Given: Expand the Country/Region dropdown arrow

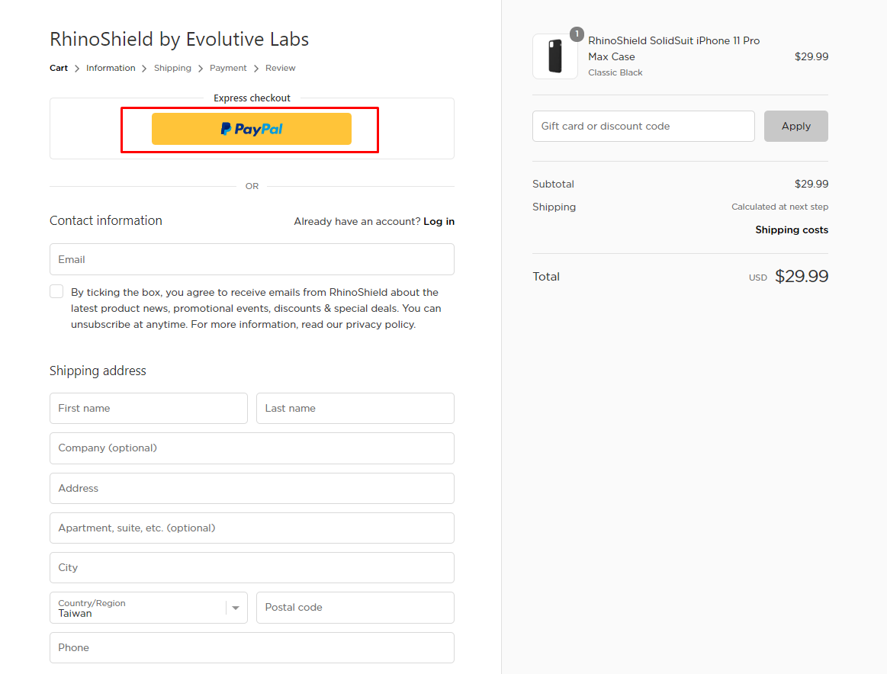Looking at the screenshot, I should (236, 608).
